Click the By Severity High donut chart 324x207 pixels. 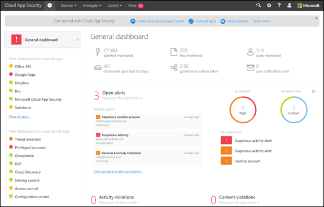tap(243, 110)
